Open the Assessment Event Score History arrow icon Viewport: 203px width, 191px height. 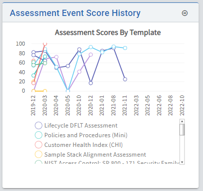point(185,13)
